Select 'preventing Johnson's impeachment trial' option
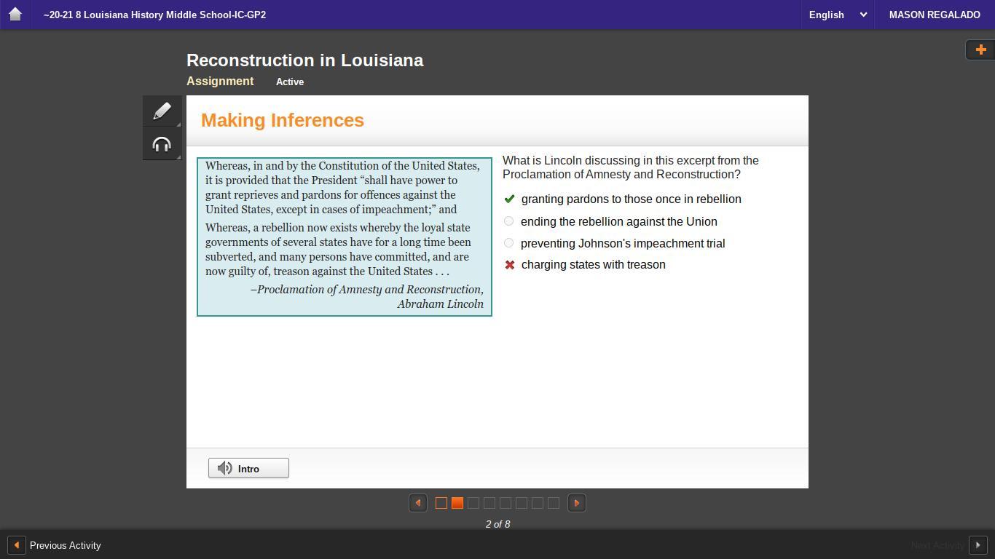This screenshot has width=995, height=559. click(x=509, y=243)
